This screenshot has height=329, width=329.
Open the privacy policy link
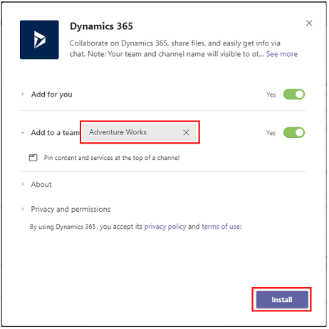[x=165, y=227]
